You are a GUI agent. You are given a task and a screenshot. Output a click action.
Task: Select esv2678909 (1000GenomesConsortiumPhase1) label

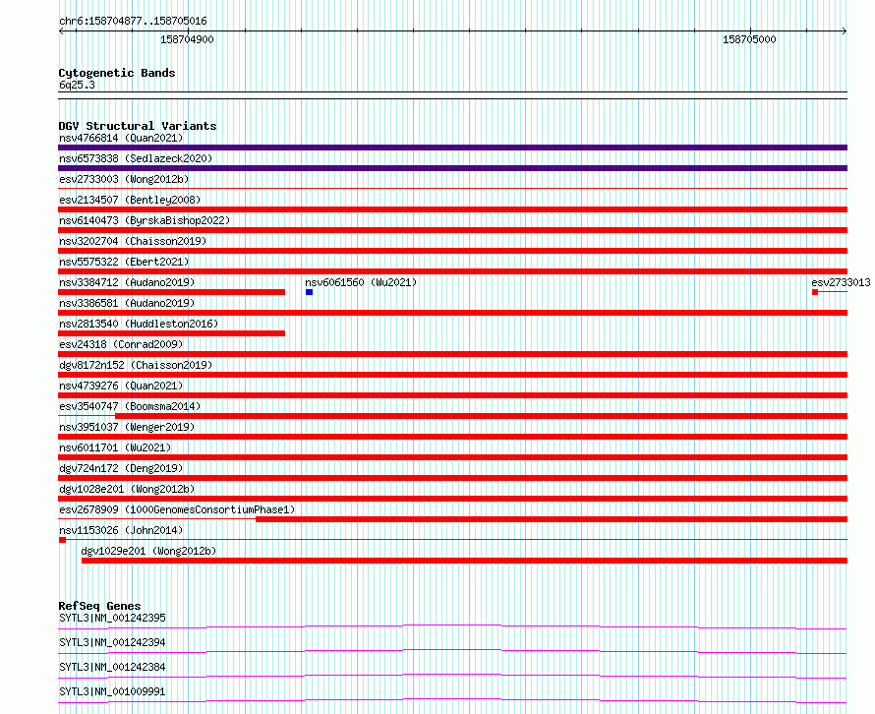click(177, 509)
